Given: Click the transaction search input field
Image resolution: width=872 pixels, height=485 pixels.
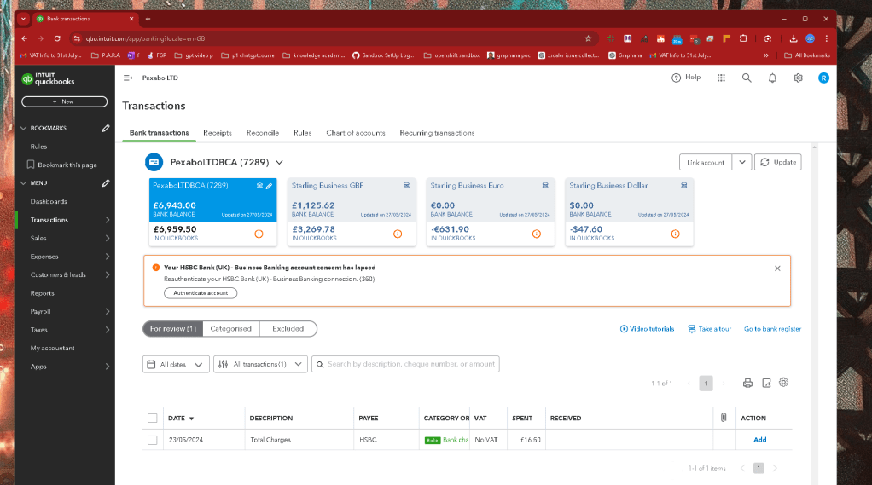Looking at the screenshot, I should click(405, 365).
